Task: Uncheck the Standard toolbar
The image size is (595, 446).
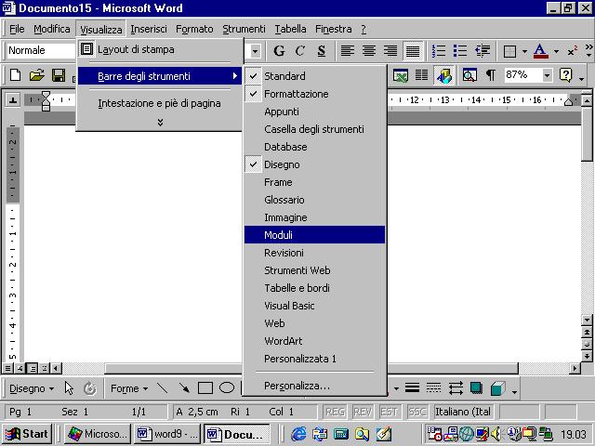Action: point(314,76)
